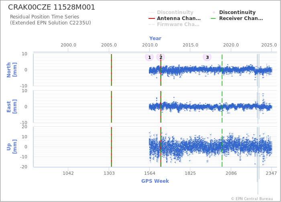Click the dashed green line in Up plot
Viewport: 281px width, 202px height.
click(x=222, y=147)
